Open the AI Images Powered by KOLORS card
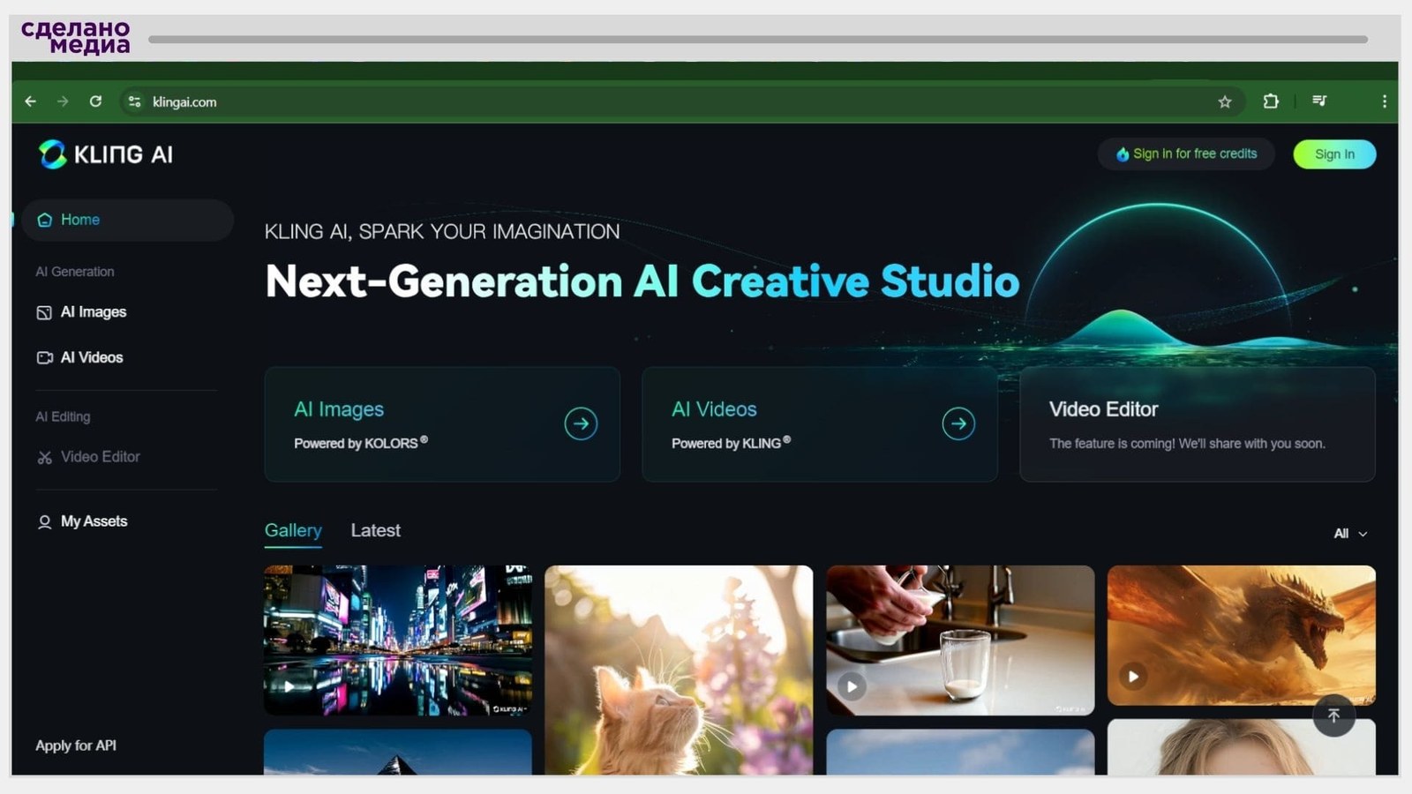Screen dimensions: 1412x794 click(442, 424)
